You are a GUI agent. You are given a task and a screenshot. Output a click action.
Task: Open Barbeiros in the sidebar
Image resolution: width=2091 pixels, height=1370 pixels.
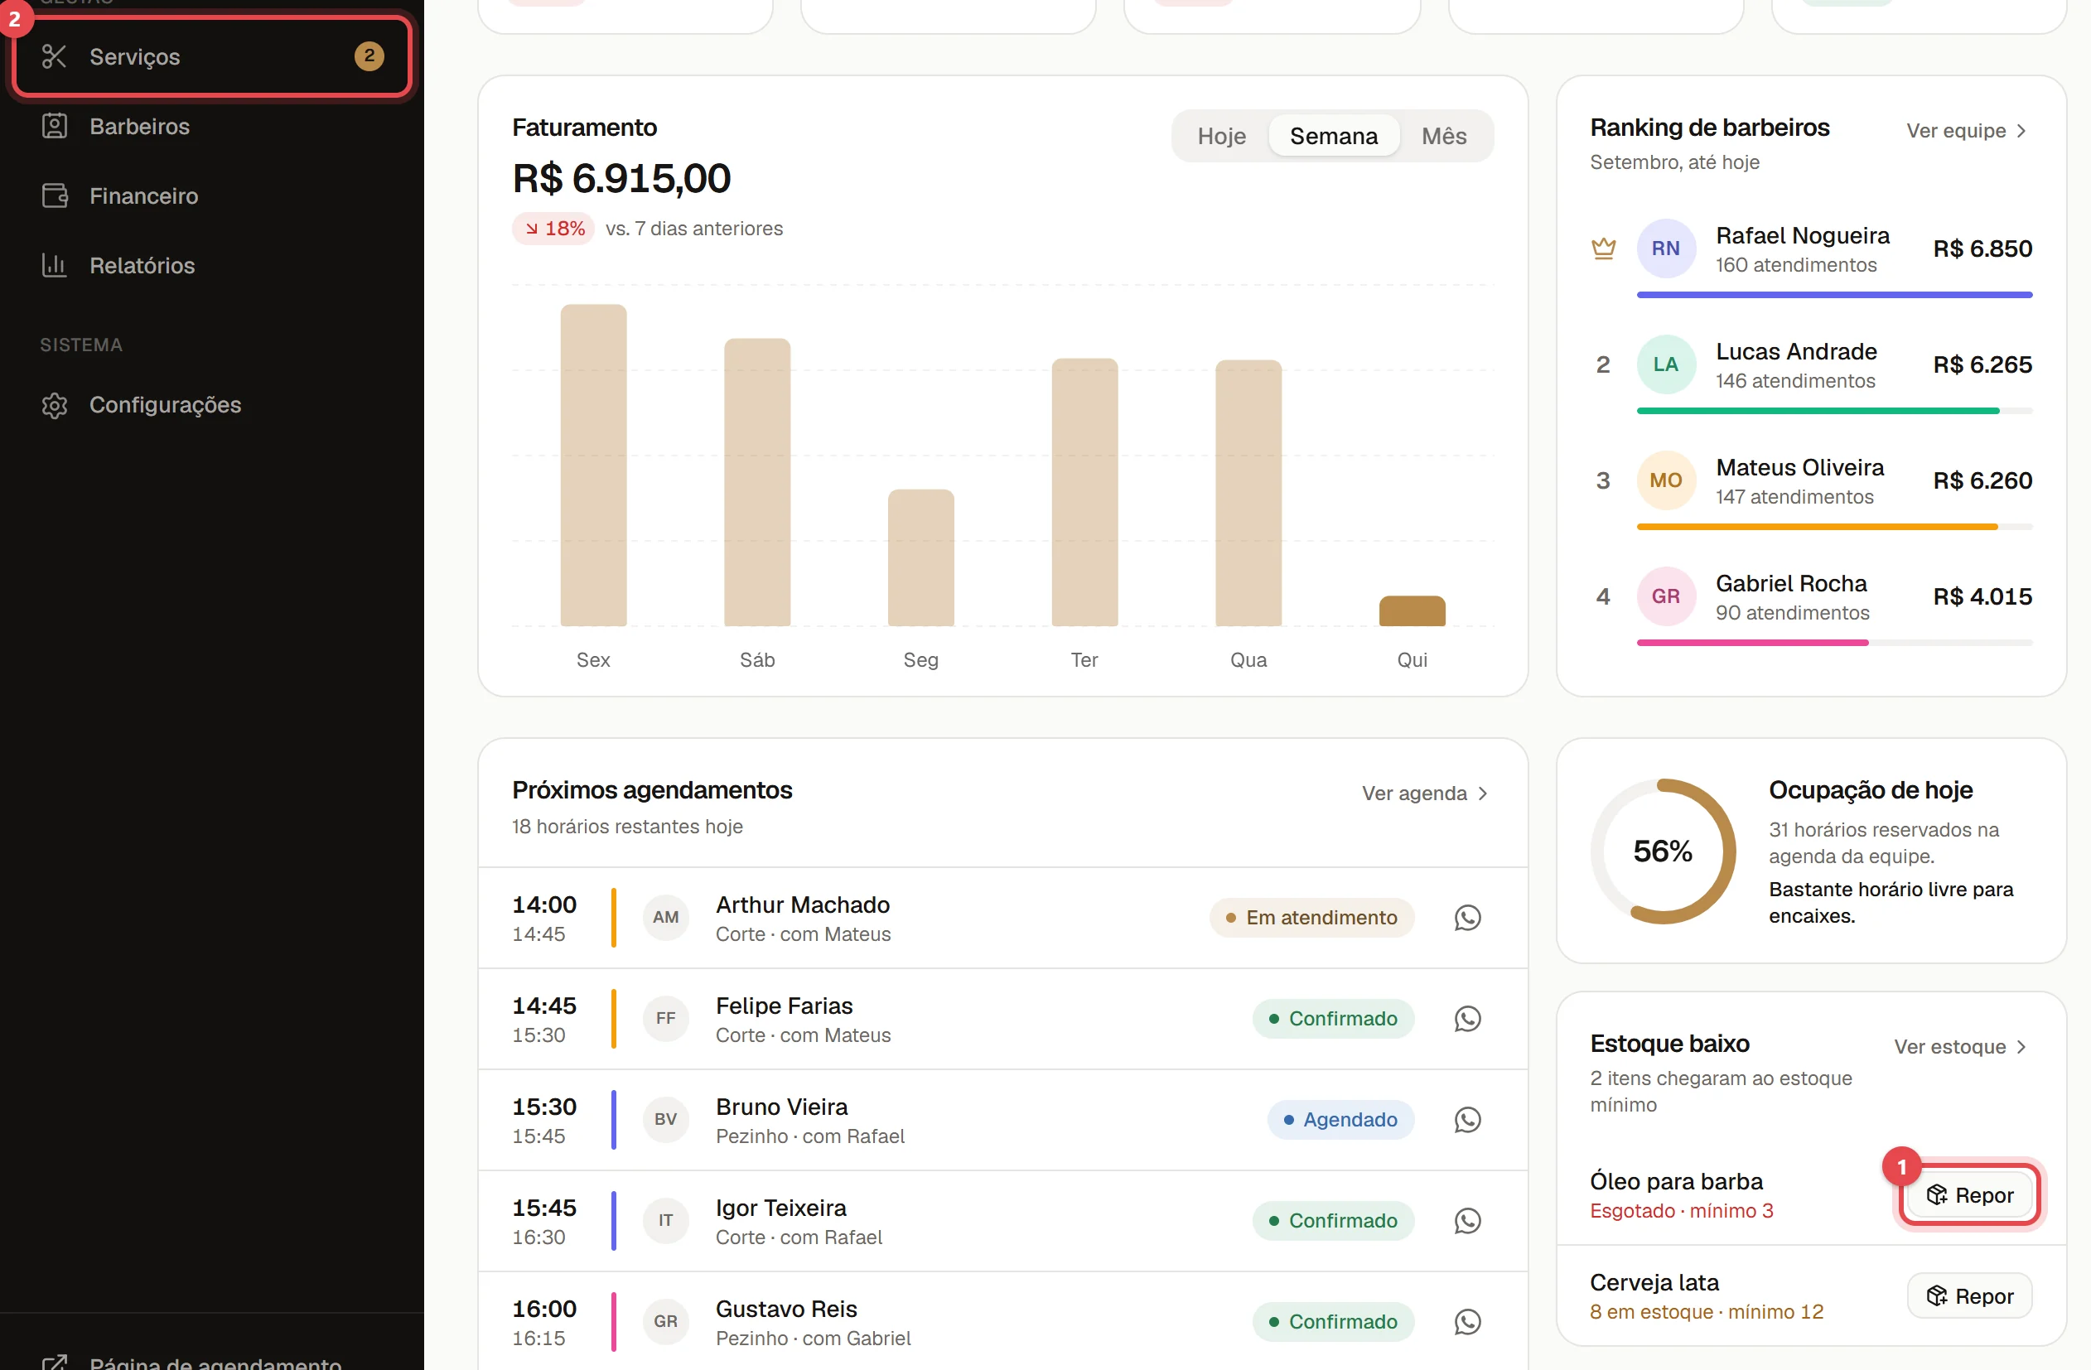211,127
